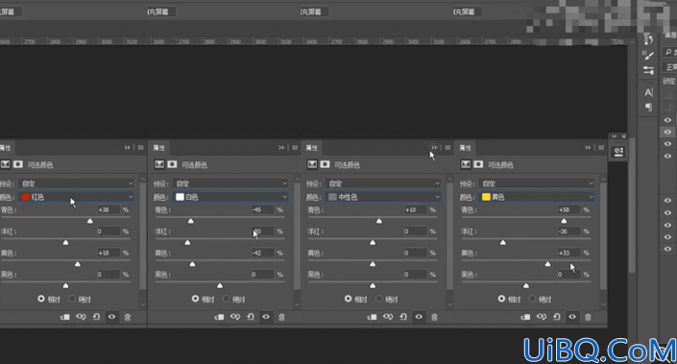The width and height of the screenshot is (677, 364).
Task: Click trash icon in Yellow (黄色) panel
Action: [588, 317]
